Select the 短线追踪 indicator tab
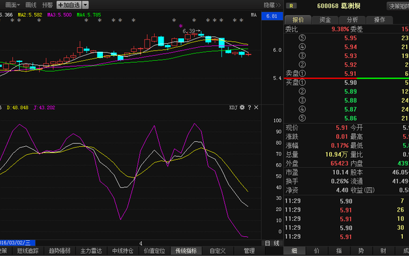409x256 pixels. click(28, 251)
